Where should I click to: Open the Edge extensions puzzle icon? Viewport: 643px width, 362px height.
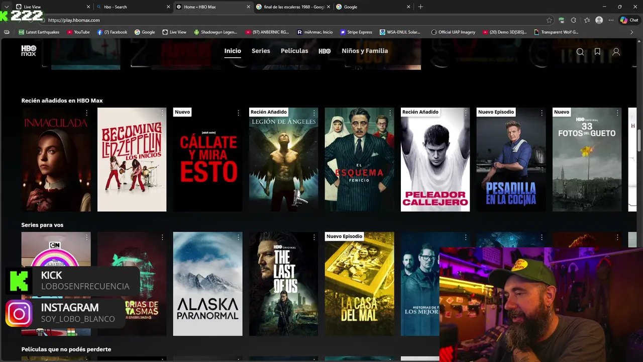click(574, 20)
